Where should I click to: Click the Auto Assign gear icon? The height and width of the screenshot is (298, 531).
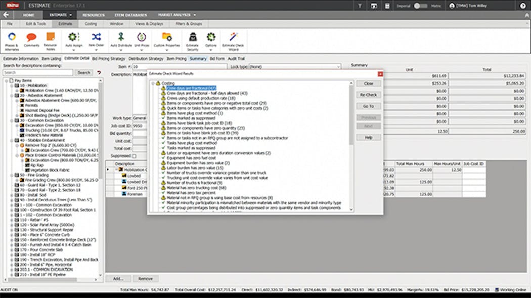coord(73,37)
